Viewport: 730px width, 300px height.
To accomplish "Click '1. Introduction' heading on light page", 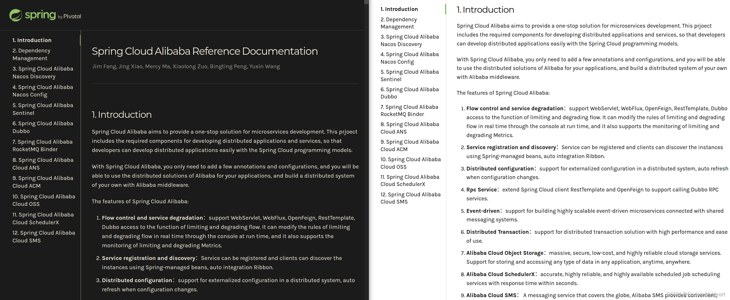I will click(x=485, y=10).
